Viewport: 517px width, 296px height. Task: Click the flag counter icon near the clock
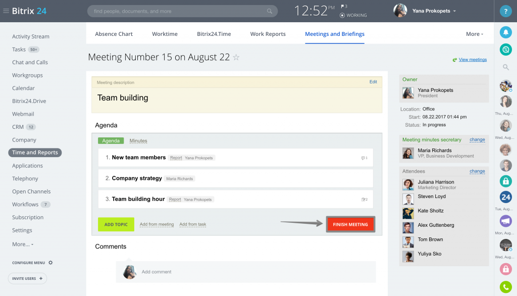[x=344, y=6]
